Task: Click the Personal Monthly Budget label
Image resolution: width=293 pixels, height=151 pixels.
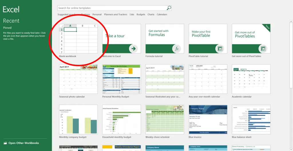Action: pos(116,97)
